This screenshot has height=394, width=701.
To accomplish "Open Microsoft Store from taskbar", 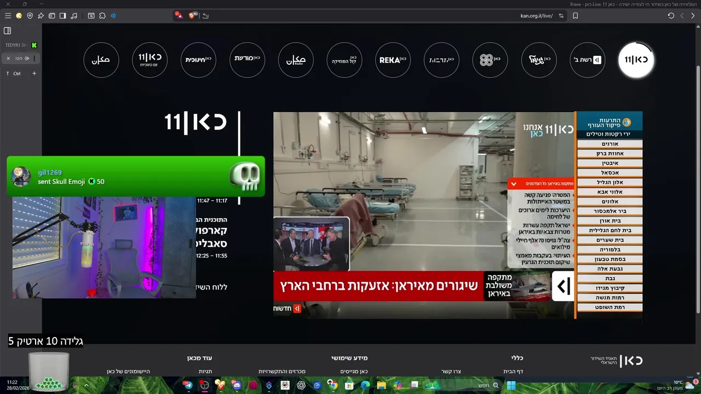I will pyautogui.click(x=349, y=385).
